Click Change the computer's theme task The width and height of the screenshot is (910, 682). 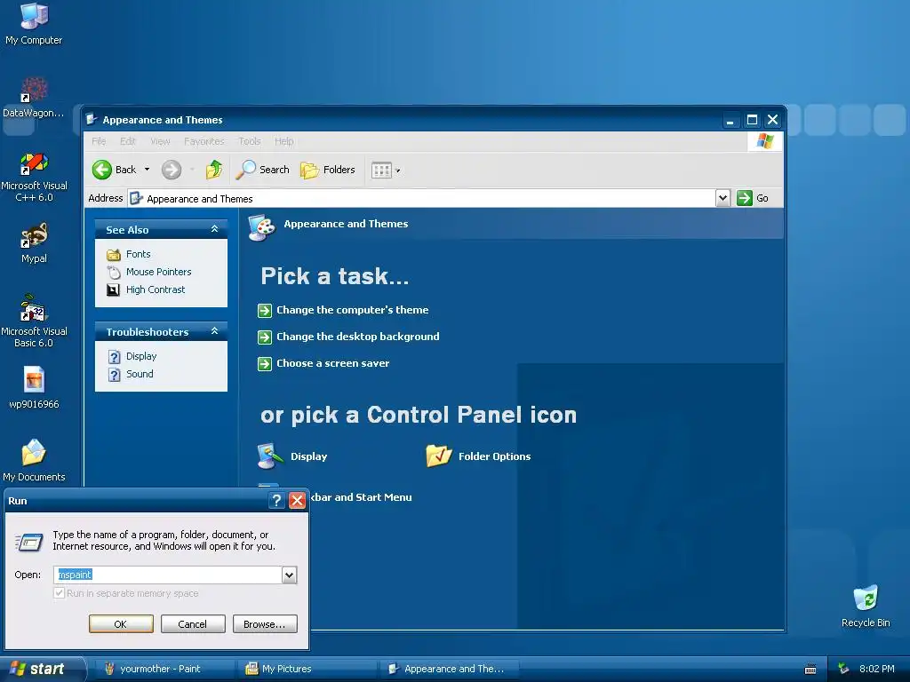352,310
